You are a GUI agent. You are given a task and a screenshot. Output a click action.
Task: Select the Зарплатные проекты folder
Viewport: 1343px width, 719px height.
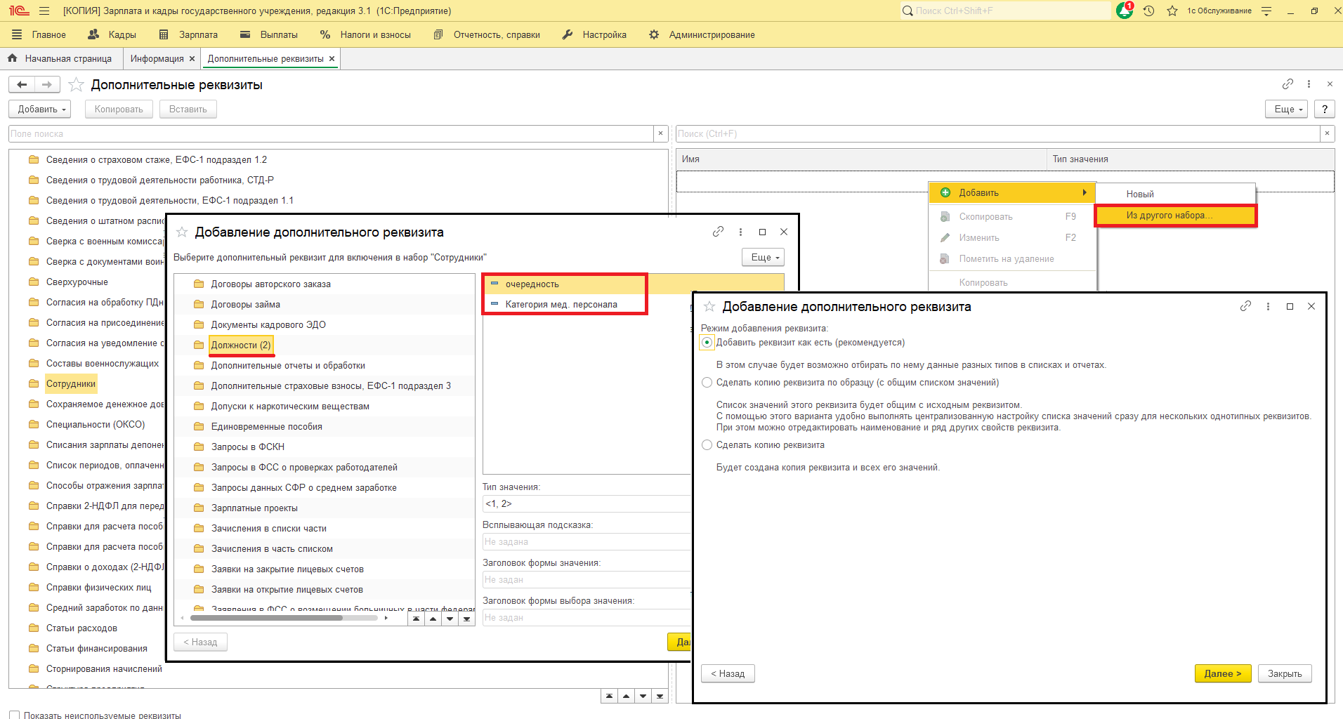click(254, 508)
